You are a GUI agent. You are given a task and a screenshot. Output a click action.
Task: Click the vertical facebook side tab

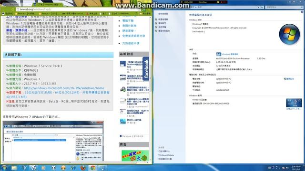tap(146, 68)
